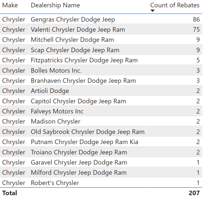Click rebate count 3 for Bolles Motors row
This screenshot has height=201, width=205.
pyautogui.click(x=198, y=70)
